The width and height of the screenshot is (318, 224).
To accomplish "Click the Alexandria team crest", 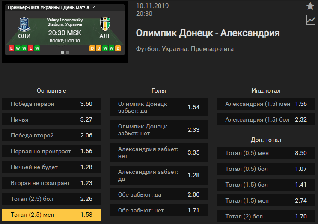I will pyautogui.click(x=105, y=24).
